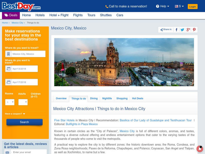Screen dimensions: 205x154
Task: Click the US flag currency icon
Action: point(177,6)
